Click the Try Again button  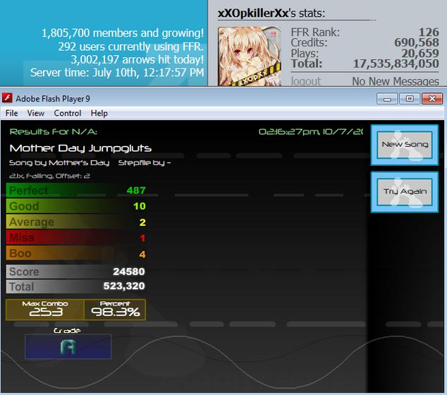click(x=405, y=192)
